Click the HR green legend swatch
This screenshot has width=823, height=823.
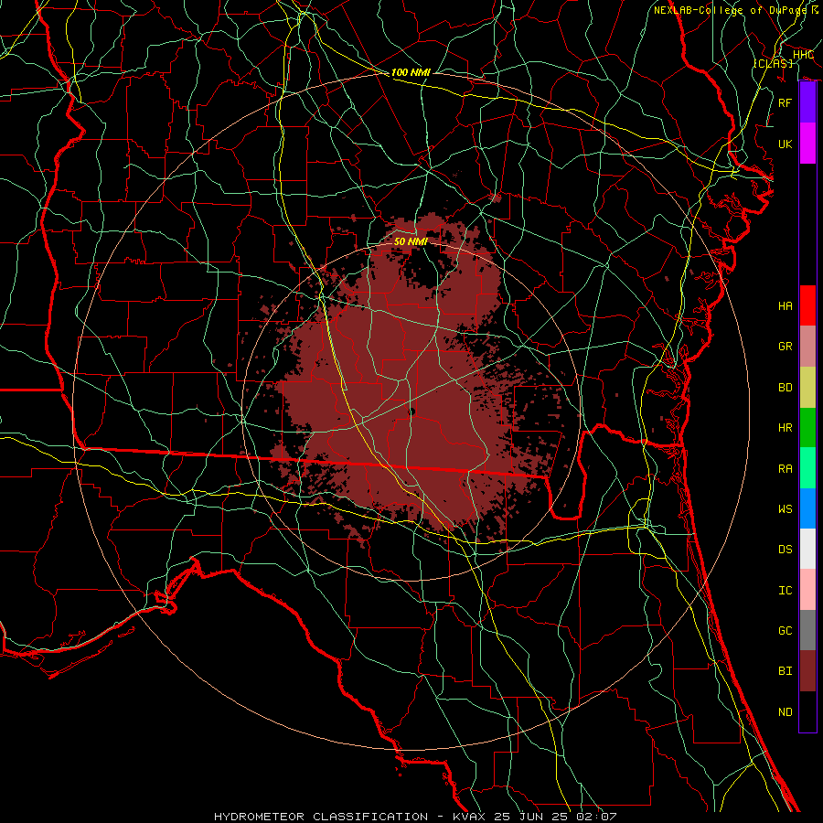pos(807,427)
